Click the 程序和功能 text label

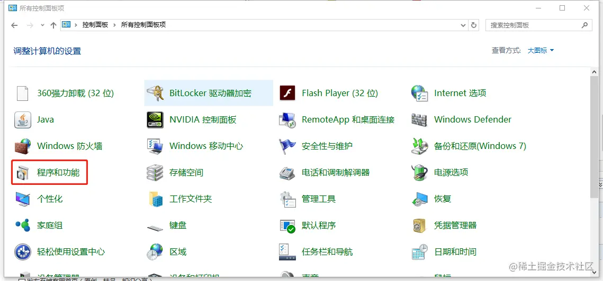[58, 173]
